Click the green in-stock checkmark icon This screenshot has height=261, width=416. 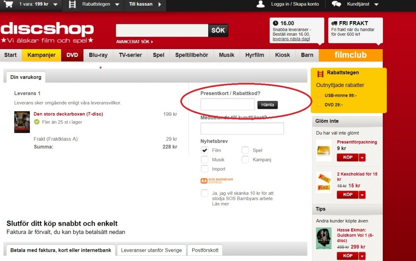[x=37, y=122]
